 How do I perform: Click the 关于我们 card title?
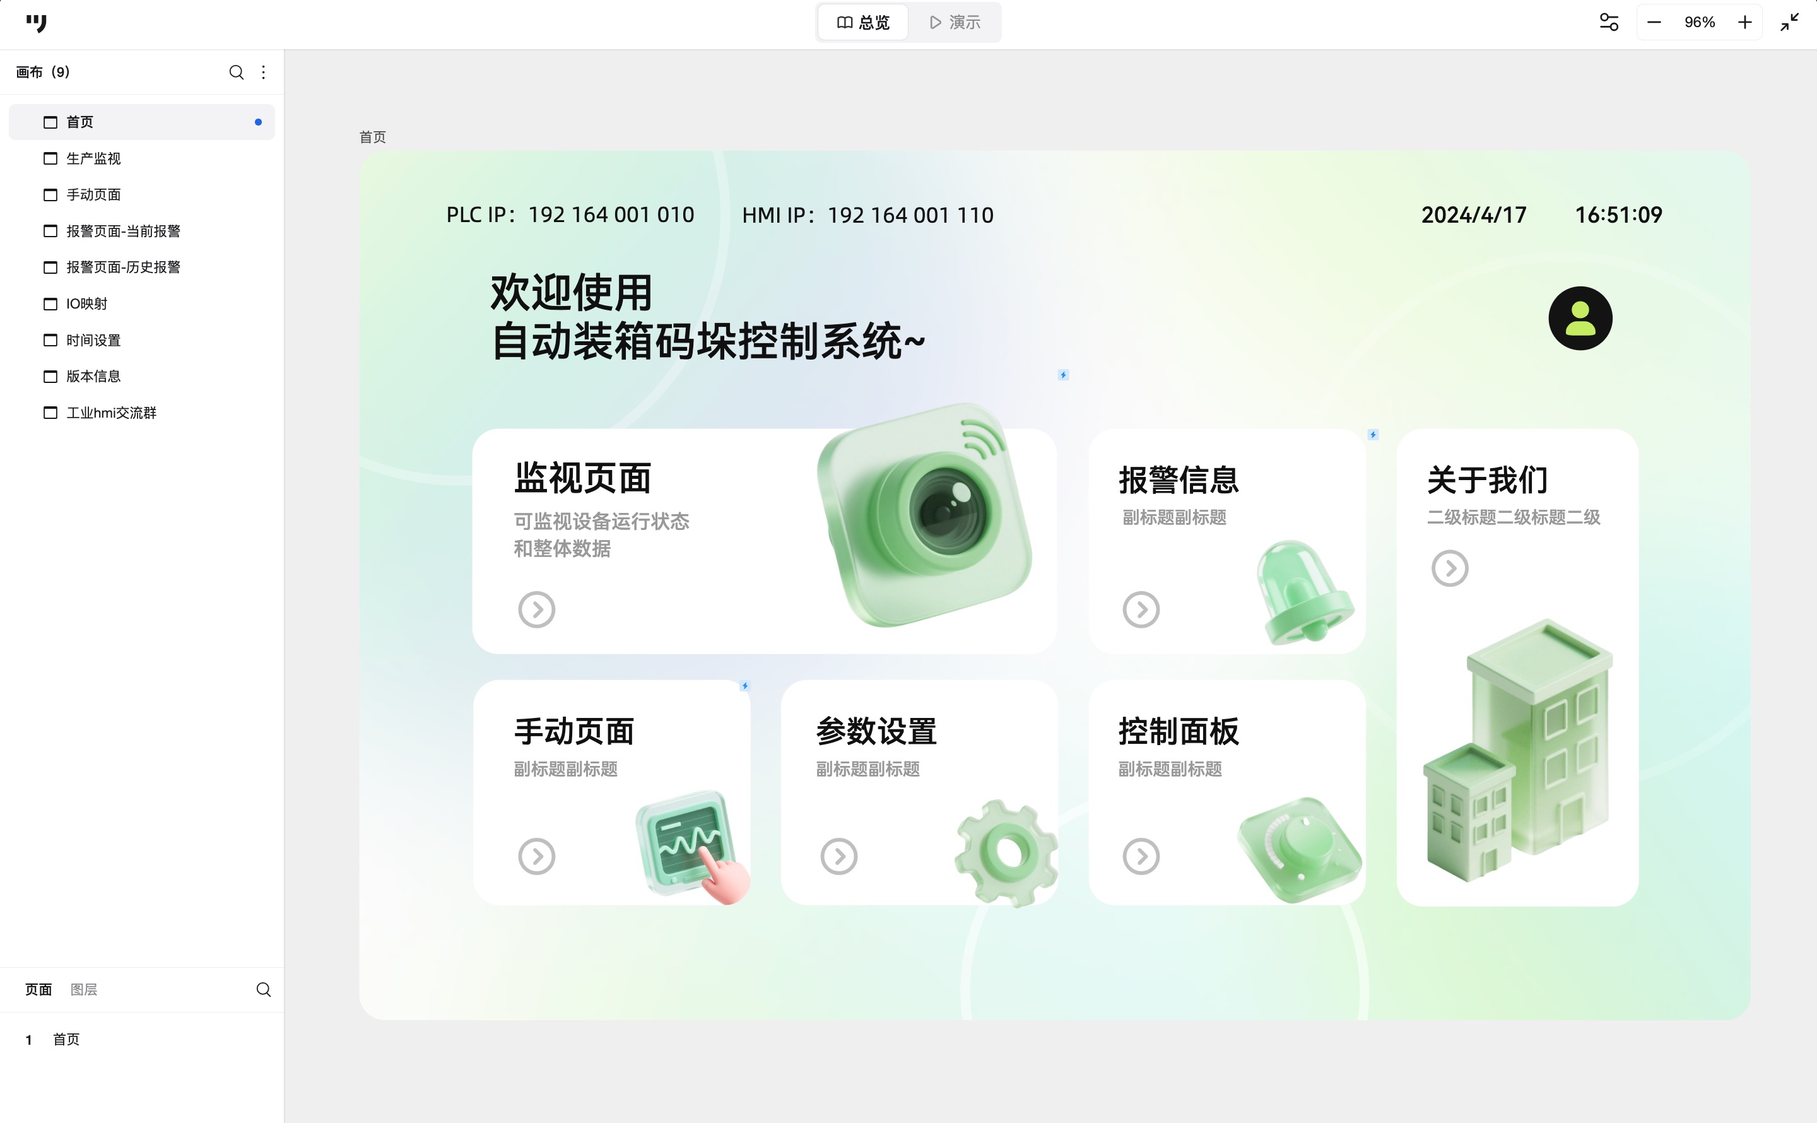(x=1487, y=480)
